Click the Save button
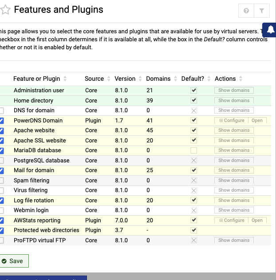Image resolution: width=276 pixels, height=280 pixels. tap(14, 261)
